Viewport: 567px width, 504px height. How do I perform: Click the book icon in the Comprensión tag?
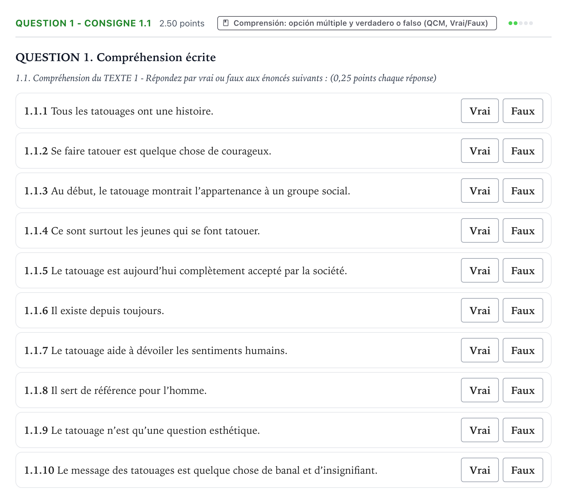[226, 23]
